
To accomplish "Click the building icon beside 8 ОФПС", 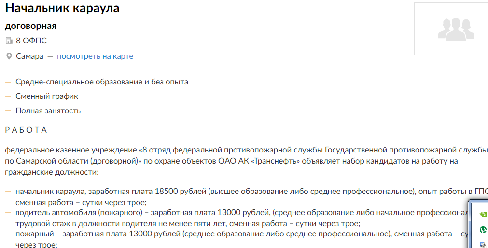I will point(9,41).
